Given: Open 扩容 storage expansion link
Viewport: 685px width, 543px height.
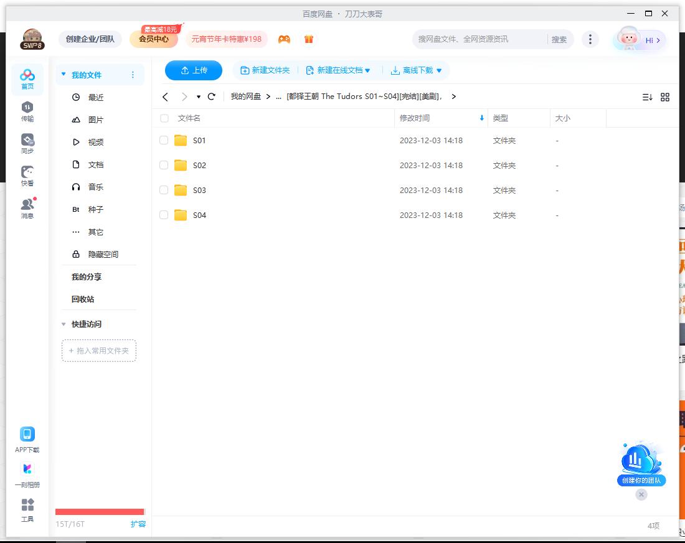Looking at the screenshot, I should pyautogui.click(x=138, y=524).
